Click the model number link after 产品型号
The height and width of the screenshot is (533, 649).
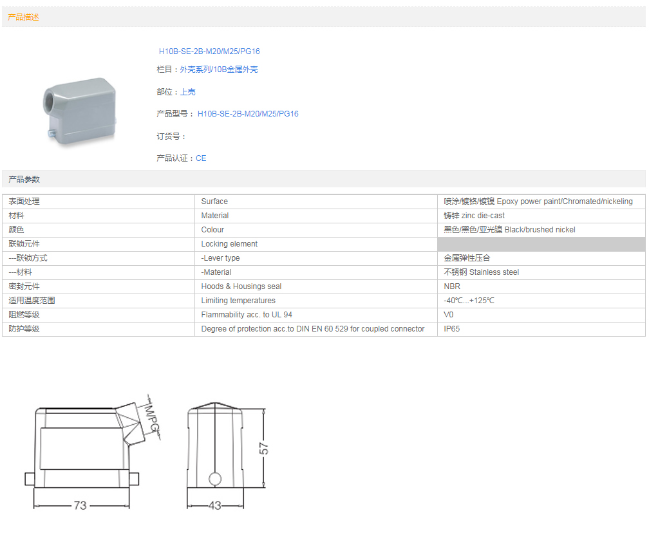tap(248, 114)
